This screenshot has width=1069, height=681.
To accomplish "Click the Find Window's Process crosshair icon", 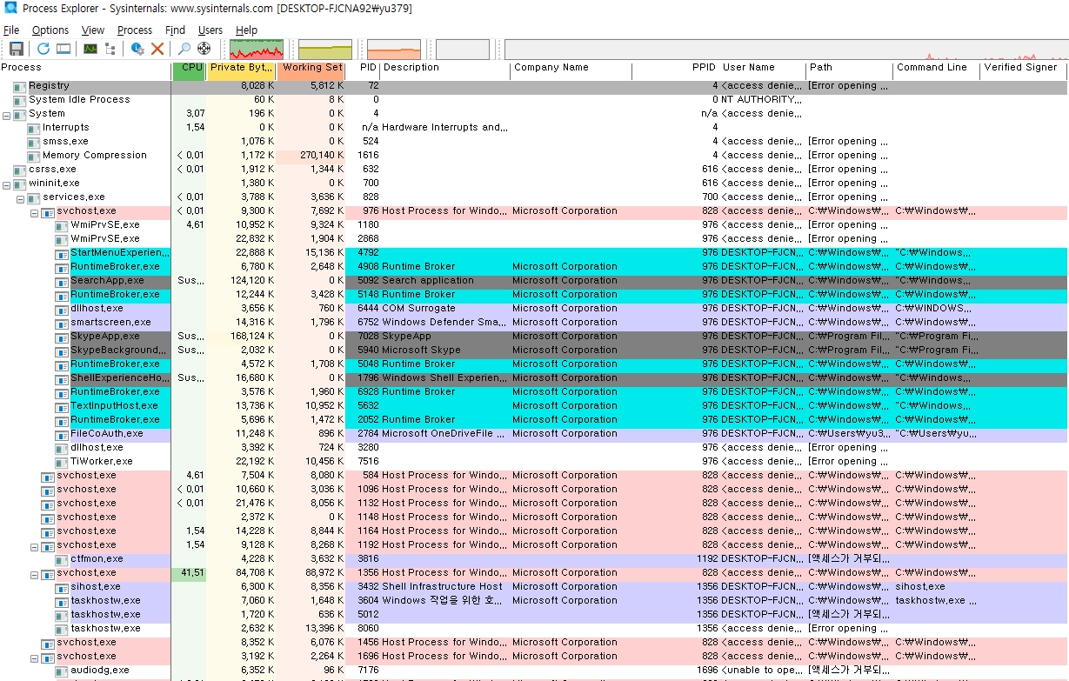I will [204, 49].
